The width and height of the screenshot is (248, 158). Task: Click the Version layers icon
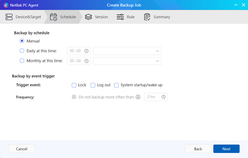88,17
